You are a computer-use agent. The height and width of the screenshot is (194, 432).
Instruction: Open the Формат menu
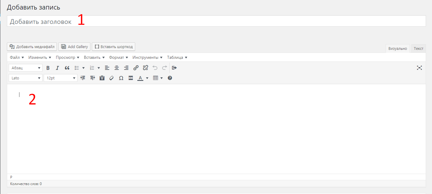click(118, 57)
